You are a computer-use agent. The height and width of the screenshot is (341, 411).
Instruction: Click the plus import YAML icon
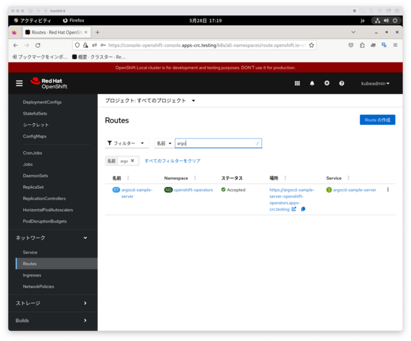pyautogui.click(x=327, y=83)
